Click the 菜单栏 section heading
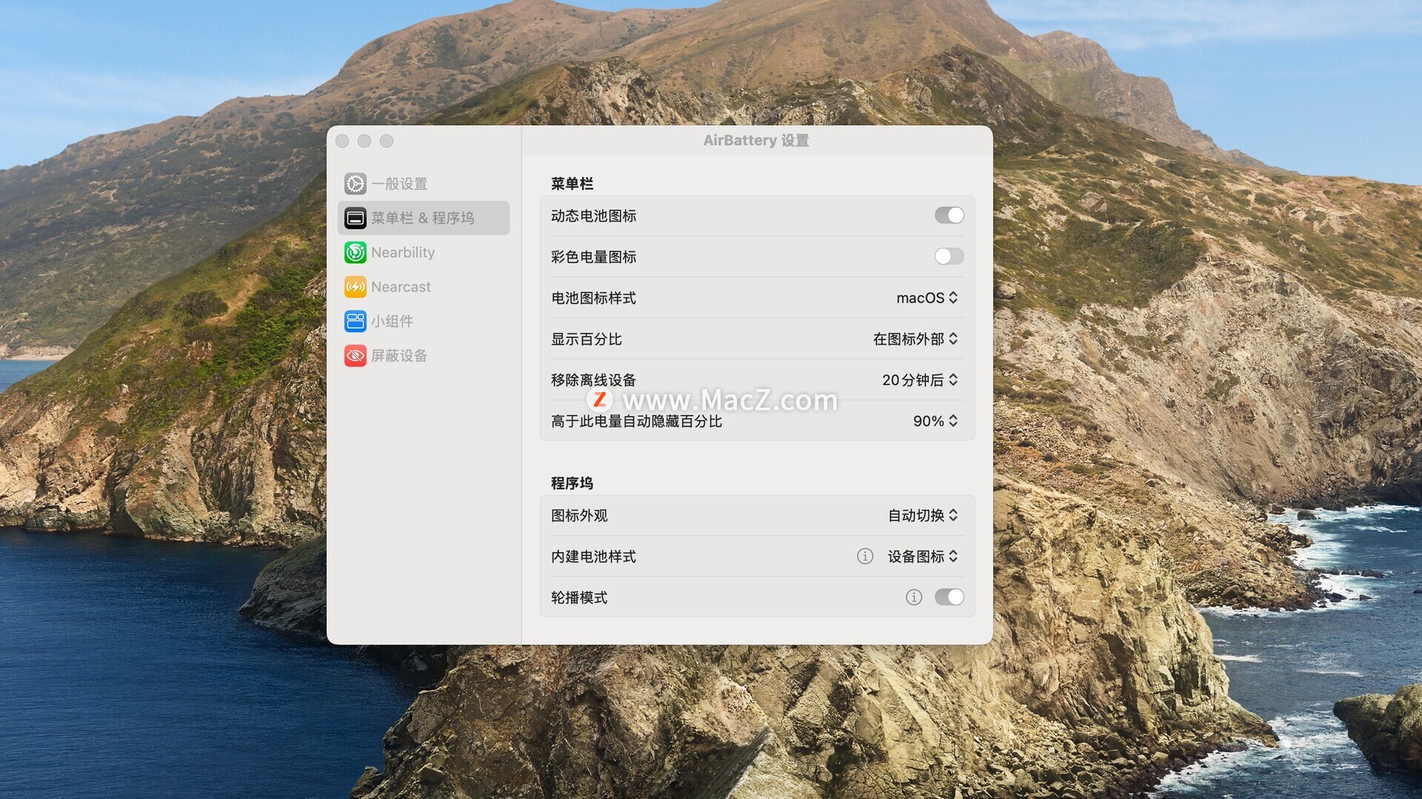 tap(572, 183)
